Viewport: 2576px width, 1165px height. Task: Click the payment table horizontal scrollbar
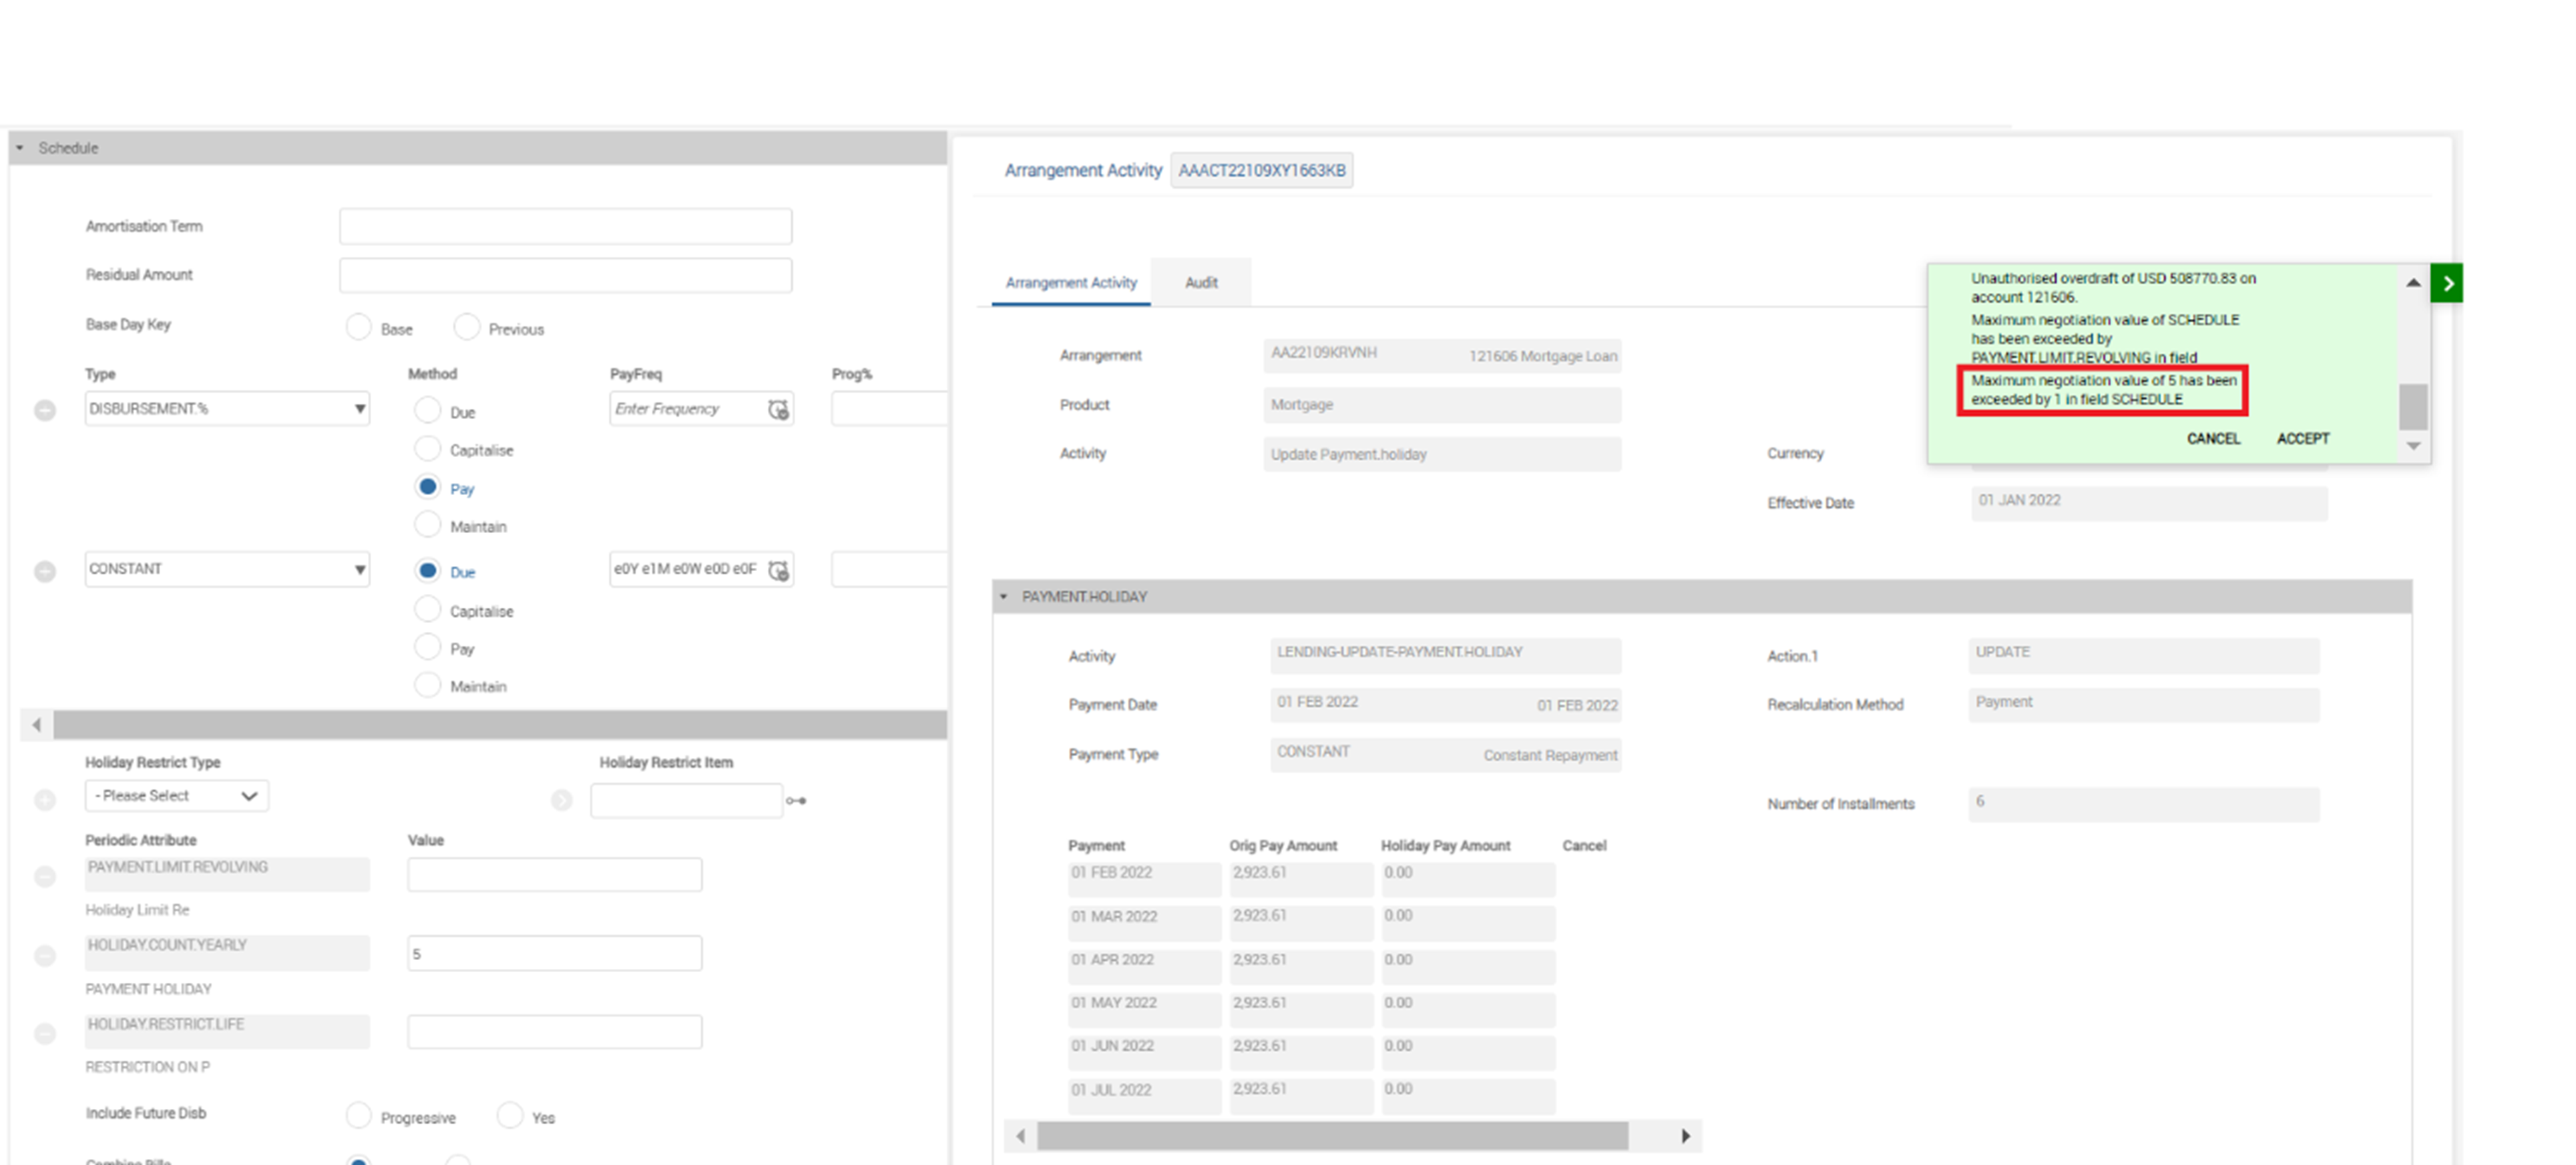pos(1332,1135)
